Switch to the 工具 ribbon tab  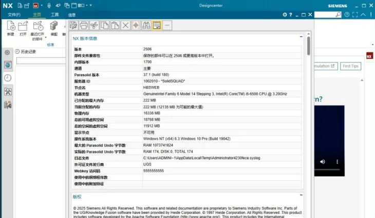click(x=54, y=15)
